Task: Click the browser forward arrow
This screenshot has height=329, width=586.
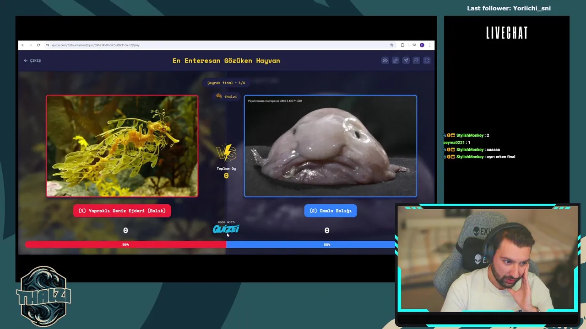Action: [x=31, y=45]
